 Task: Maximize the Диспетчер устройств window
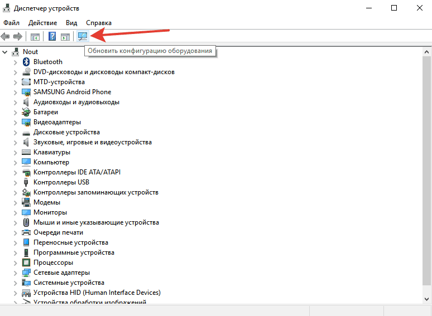394,8
